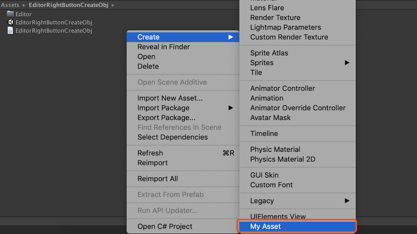Click EditorRightButtonCreateObj in breadcrumb path

(68, 5)
